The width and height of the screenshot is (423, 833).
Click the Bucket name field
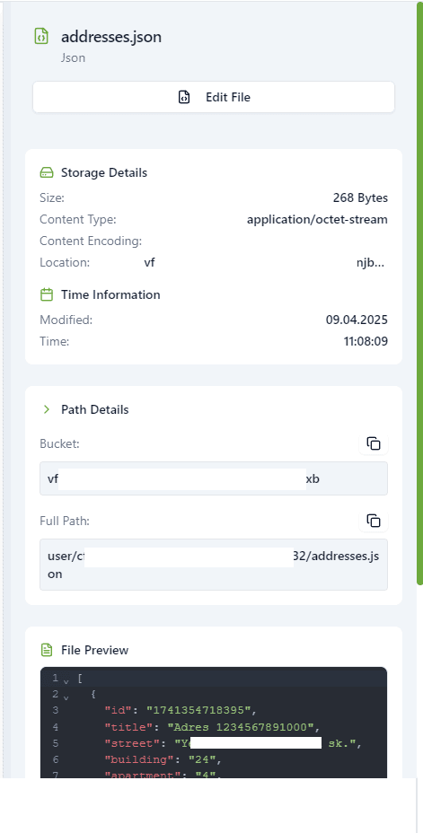214,478
